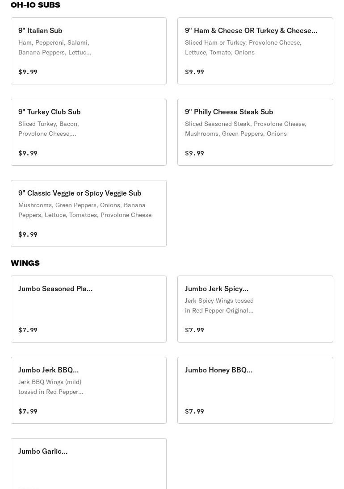View the 9" Philly Cheese Steak Sub
This screenshot has width=344, height=489.
pos(255,132)
